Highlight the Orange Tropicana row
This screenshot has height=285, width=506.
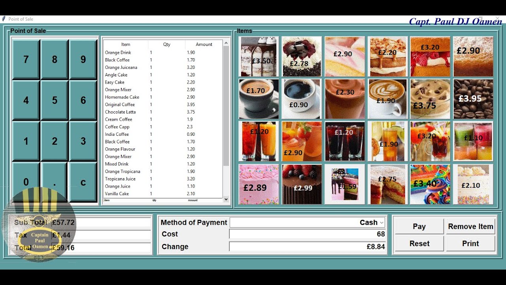[163, 171]
